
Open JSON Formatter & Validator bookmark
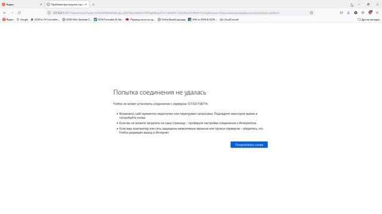point(109,20)
